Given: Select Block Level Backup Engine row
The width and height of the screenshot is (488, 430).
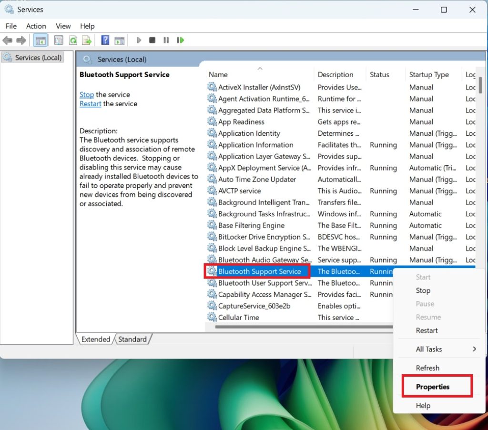Looking at the screenshot, I should pyautogui.click(x=340, y=249).
